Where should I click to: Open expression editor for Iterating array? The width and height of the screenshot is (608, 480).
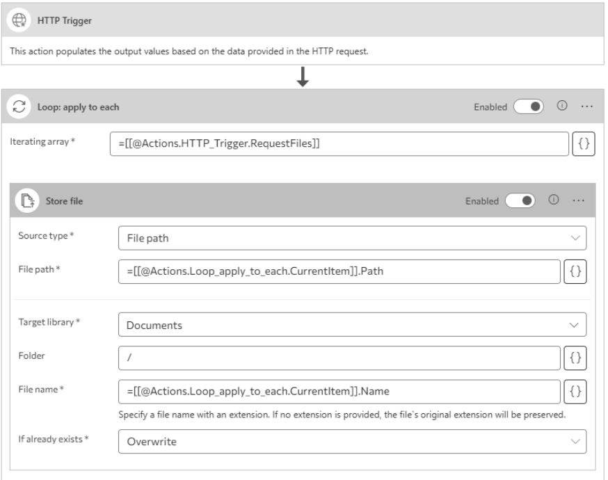point(584,144)
